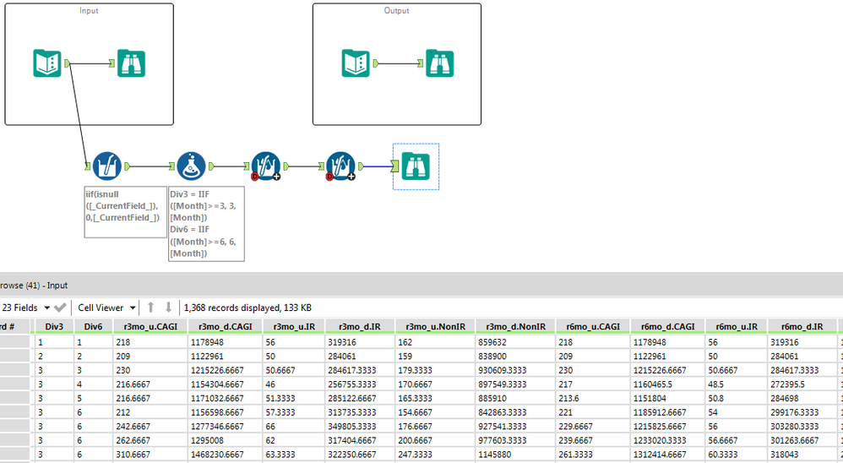Click the r3mo_d.IR column header
843x463 pixels.
click(x=360, y=326)
